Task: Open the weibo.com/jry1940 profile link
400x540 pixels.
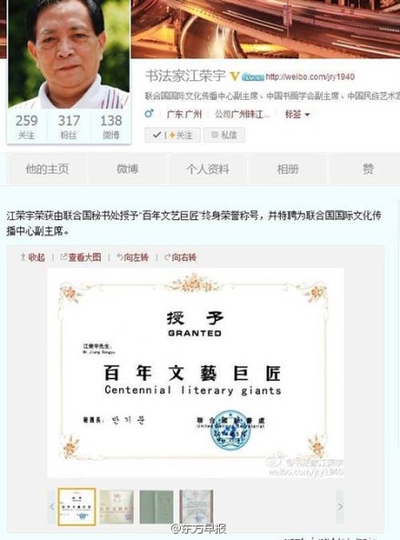Action: coord(310,76)
